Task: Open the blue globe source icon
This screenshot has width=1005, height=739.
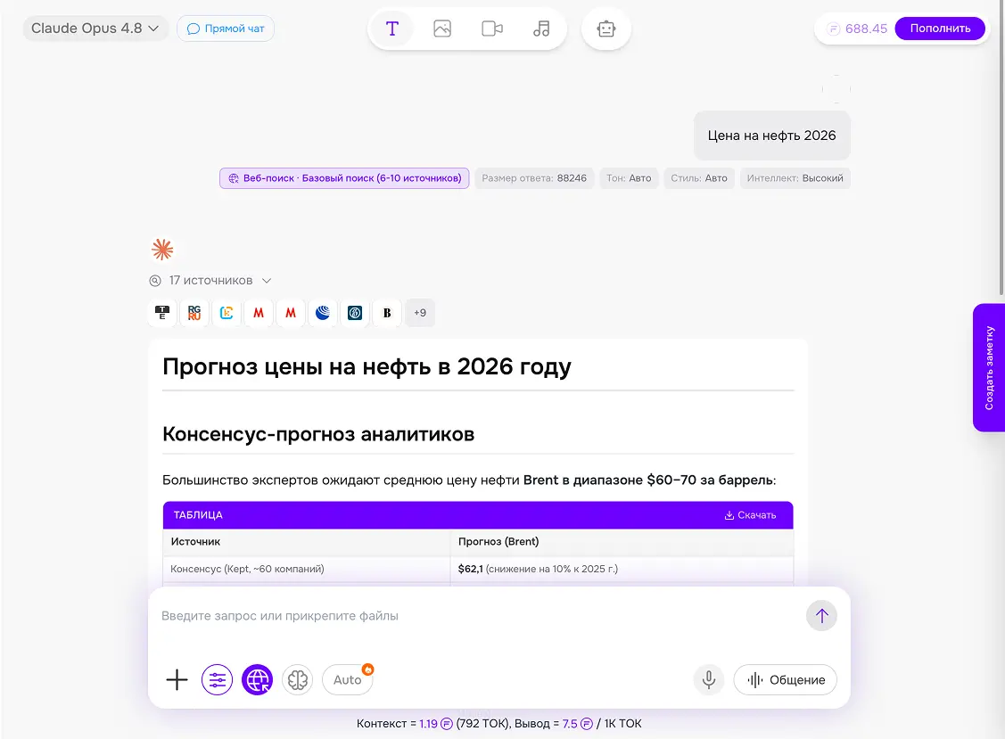Action: pos(323,313)
